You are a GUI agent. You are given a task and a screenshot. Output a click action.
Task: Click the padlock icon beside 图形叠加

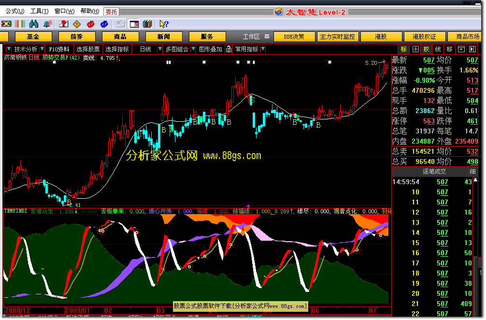pos(229,49)
